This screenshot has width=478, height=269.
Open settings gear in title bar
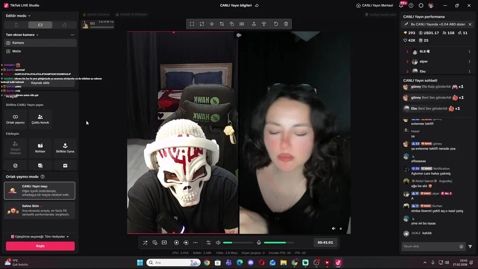421,6
